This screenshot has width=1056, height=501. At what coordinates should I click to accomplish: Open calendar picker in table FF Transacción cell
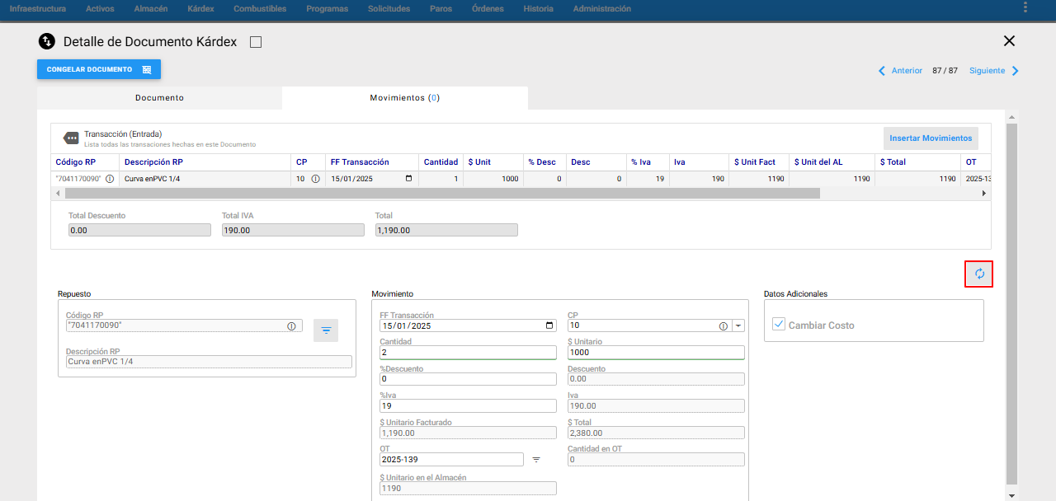click(408, 179)
